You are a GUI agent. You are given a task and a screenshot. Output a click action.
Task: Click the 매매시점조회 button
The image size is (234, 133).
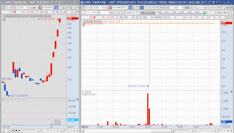click(117, 13)
